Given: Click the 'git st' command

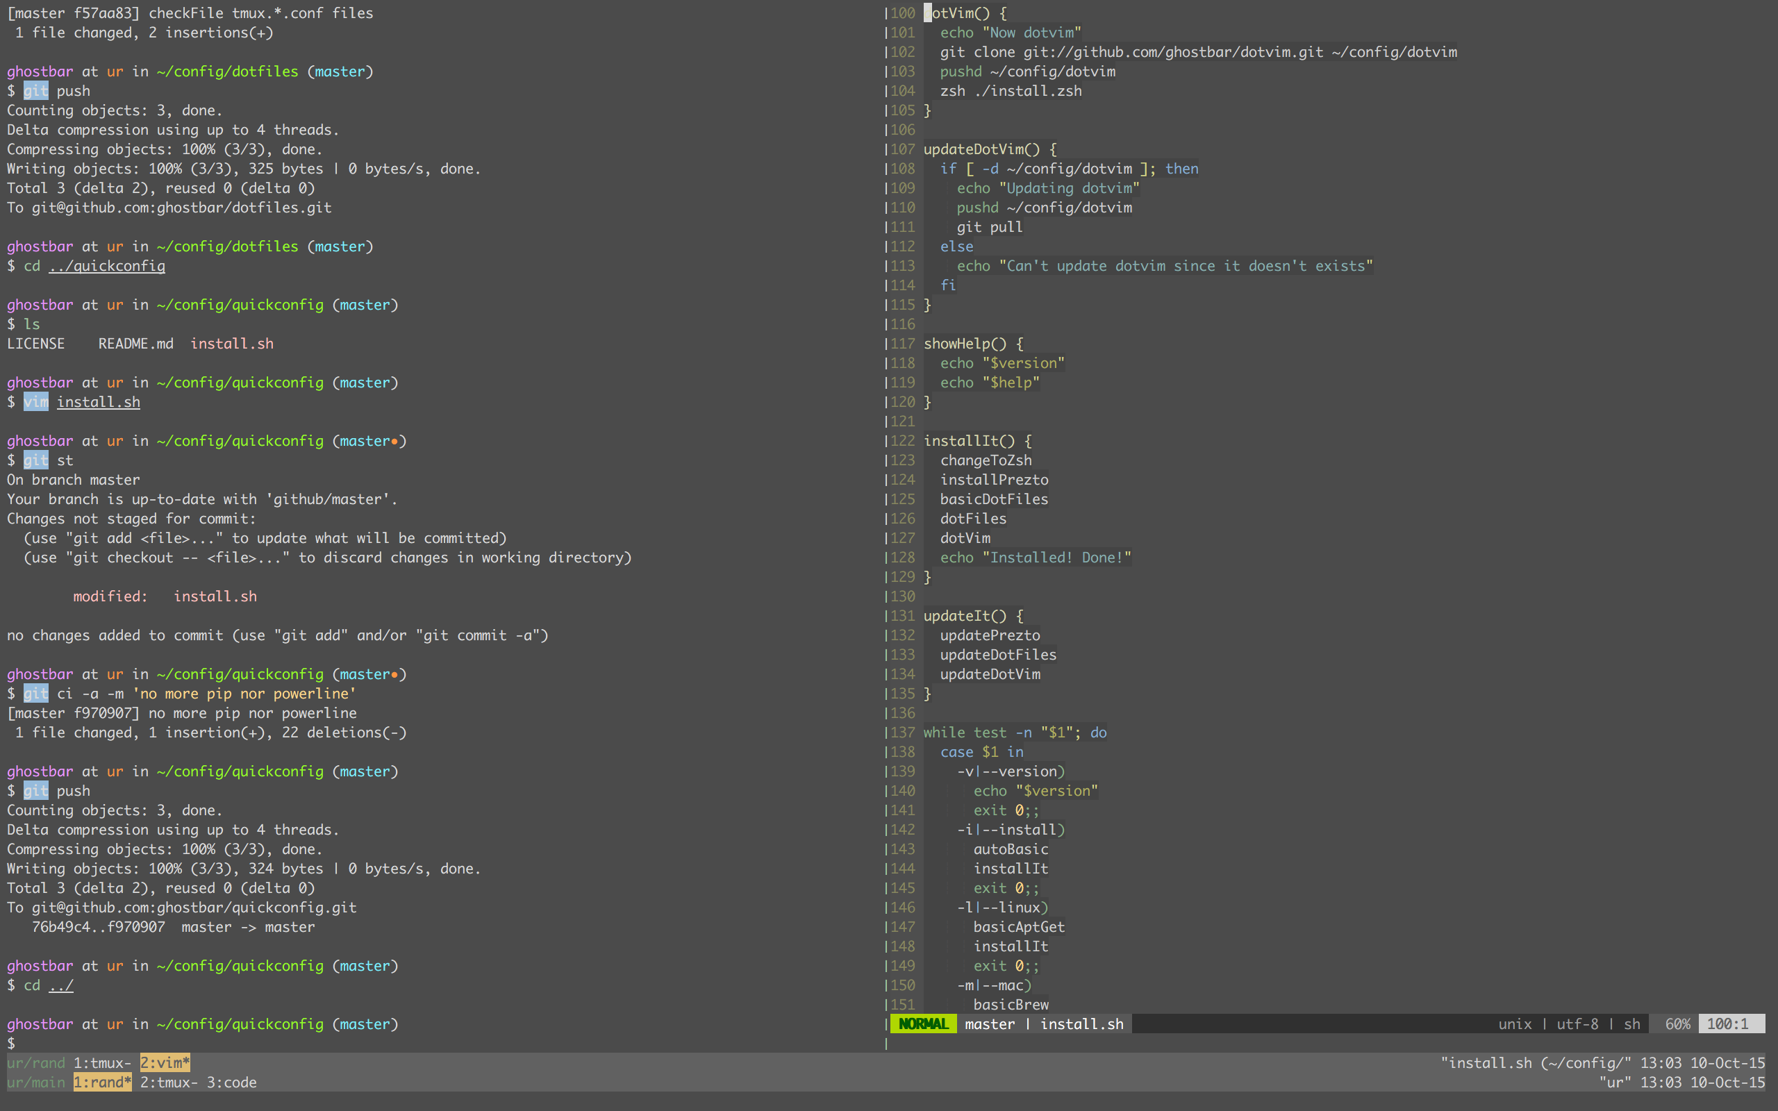Looking at the screenshot, I should [x=49, y=460].
